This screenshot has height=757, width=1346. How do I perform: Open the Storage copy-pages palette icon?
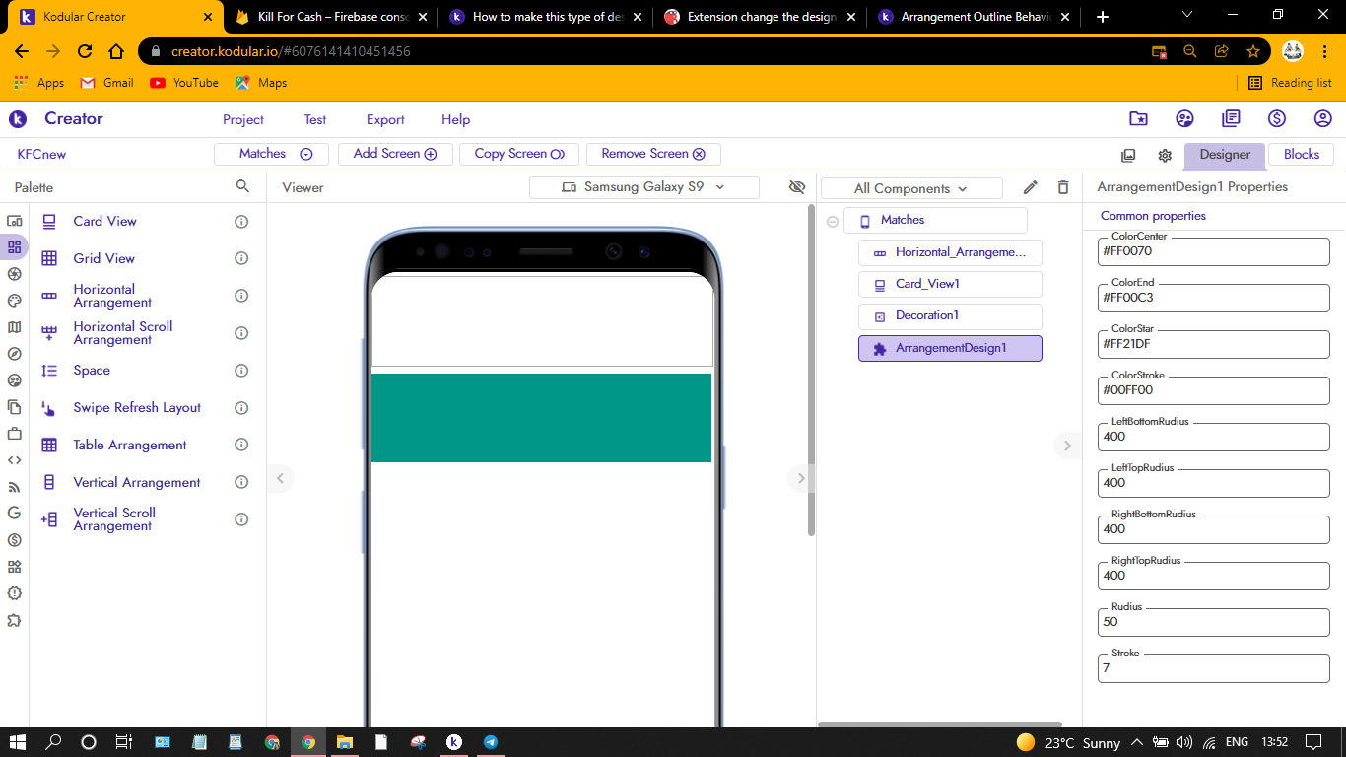tap(14, 407)
